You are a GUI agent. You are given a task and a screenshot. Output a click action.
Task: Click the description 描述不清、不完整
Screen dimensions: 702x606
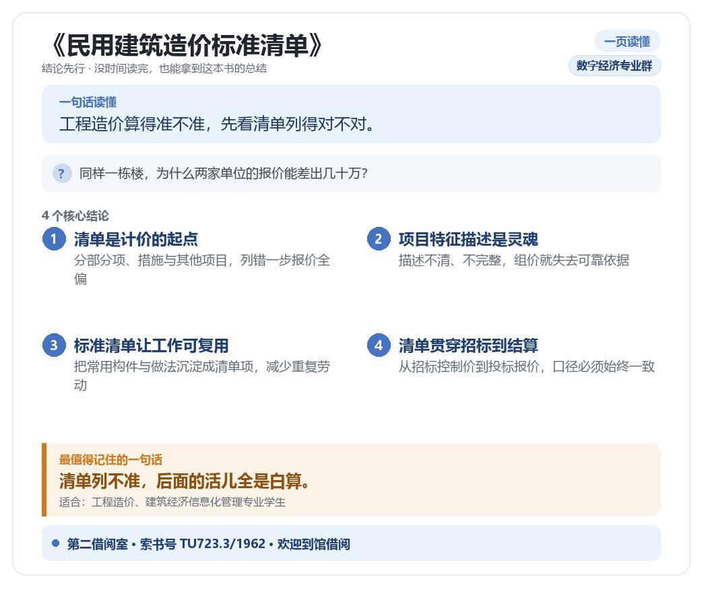pyautogui.click(x=514, y=260)
